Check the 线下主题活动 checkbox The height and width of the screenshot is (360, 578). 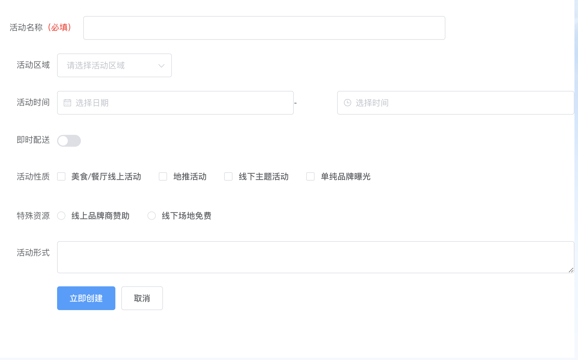(x=228, y=176)
